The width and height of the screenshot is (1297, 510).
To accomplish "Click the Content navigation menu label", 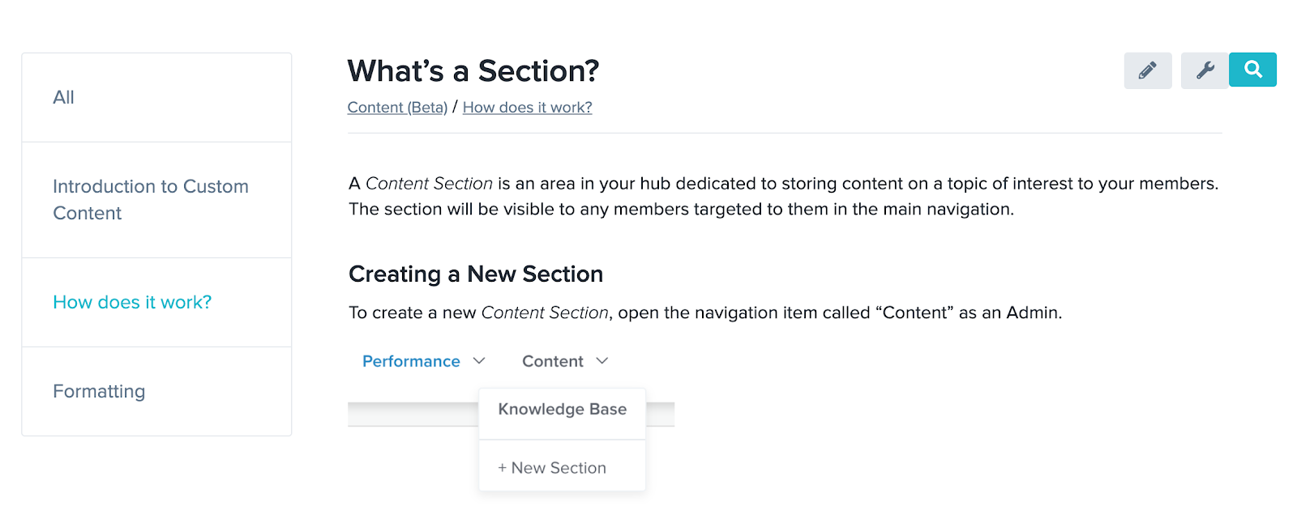I will [552, 361].
